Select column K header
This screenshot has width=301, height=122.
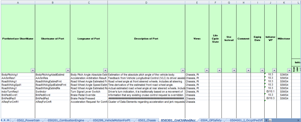point(284,3)
